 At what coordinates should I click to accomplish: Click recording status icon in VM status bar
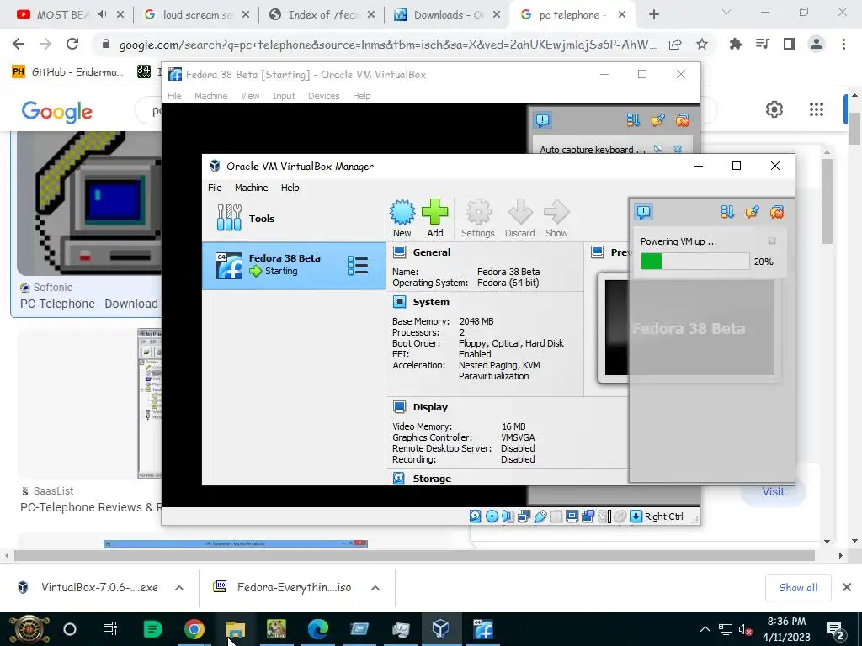pyautogui.click(x=588, y=516)
